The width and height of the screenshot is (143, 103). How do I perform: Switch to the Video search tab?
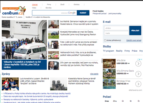[x=34, y=8]
